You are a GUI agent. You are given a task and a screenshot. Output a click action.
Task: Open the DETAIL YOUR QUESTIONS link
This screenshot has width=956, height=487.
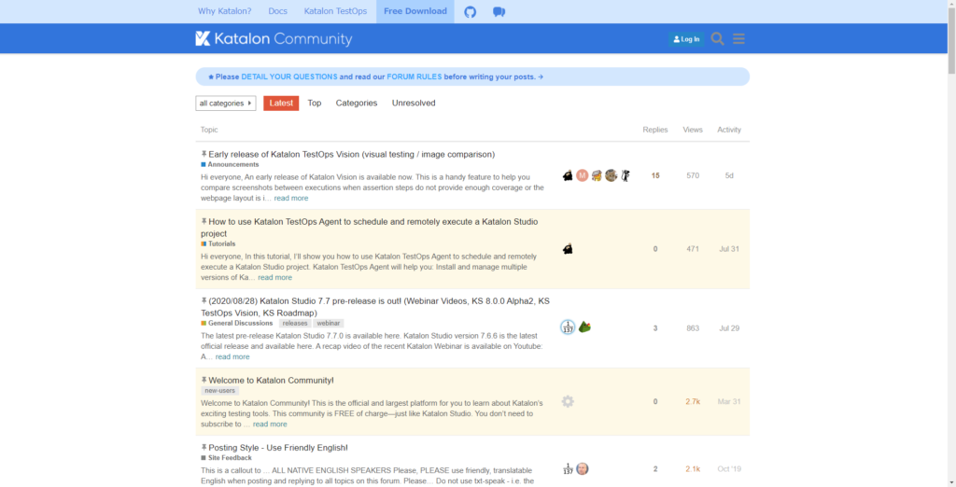[289, 77]
